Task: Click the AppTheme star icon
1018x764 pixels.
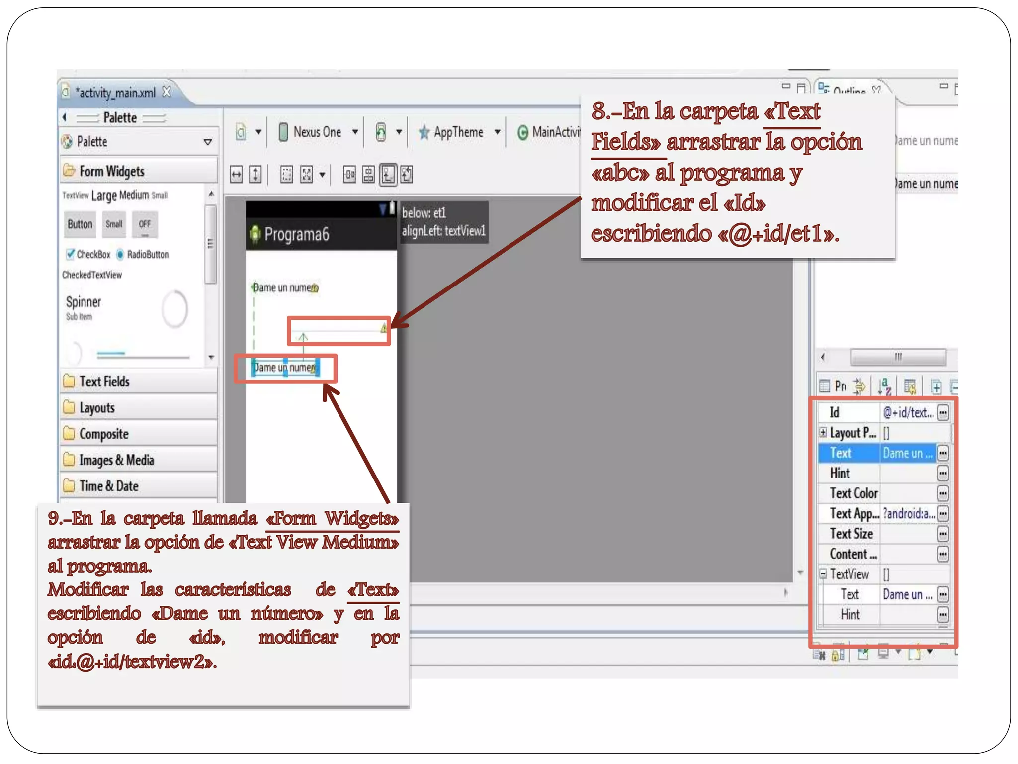Action: 424,132
